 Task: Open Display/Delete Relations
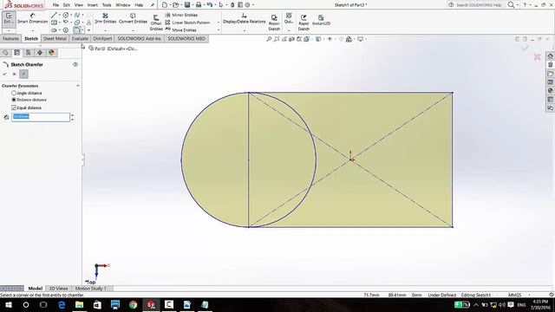[244, 18]
